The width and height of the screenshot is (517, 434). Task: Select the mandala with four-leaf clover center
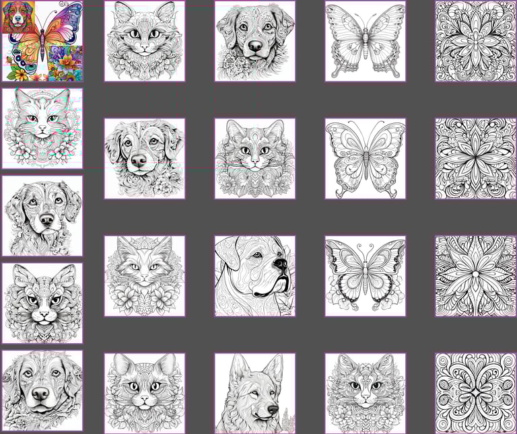point(476,394)
